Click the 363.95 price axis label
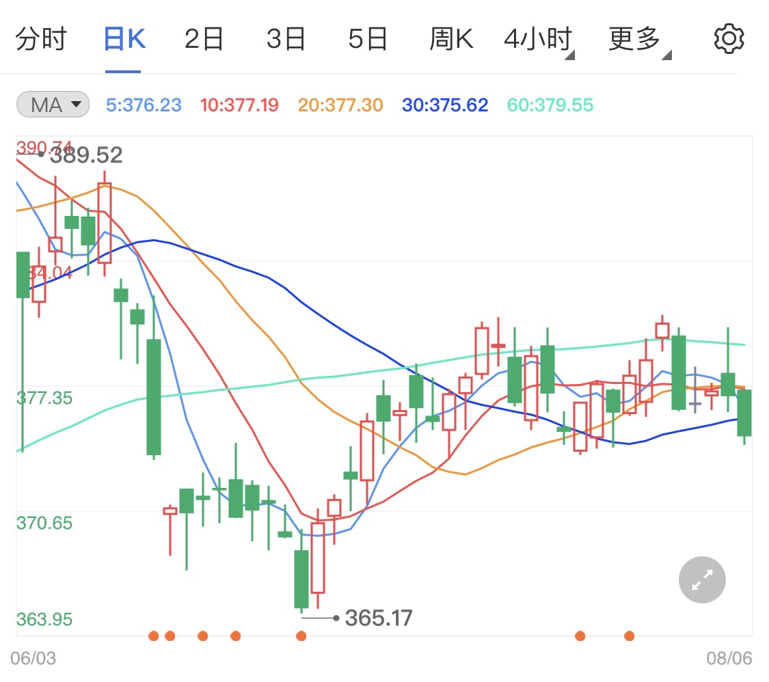 [x=44, y=619]
